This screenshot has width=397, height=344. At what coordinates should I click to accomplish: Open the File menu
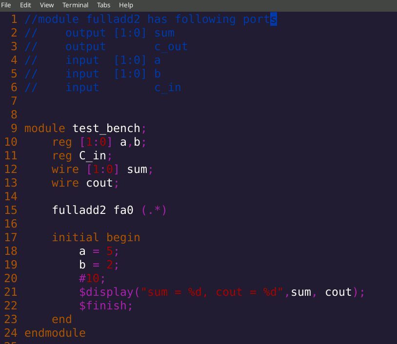pyautogui.click(x=6, y=5)
